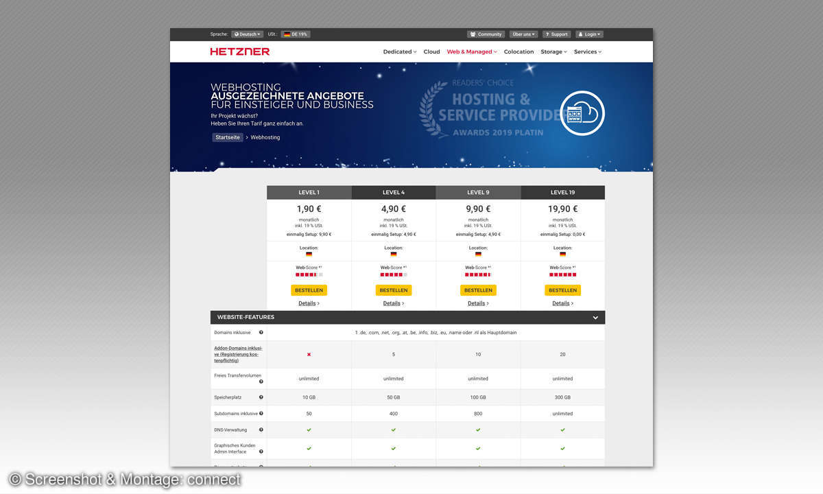The image size is (823, 494).
Task: Click the 10 GB storage value
Action: (309, 397)
